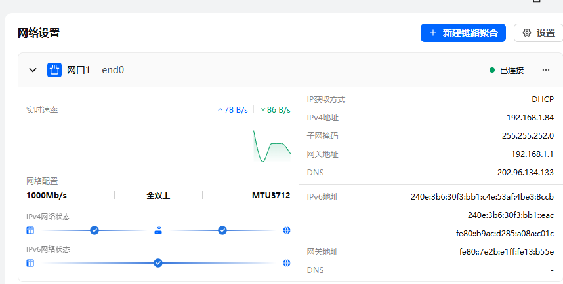The width and height of the screenshot is (563, 284).
Task: Click the 新建链路聚合 button
Action: tap(463, 33)
